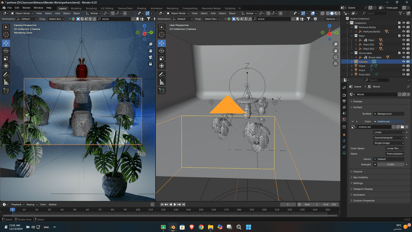Screen dimensions: 412x232
Task: Switch to the Shading workspace tab
Action: tap(142, 8)
